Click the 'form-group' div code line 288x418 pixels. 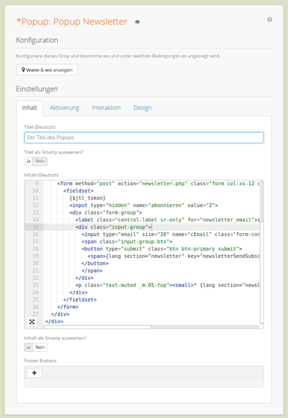pyautogui.click(x=106, y=212)
